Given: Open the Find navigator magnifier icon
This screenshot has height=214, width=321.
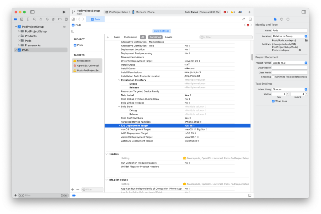Looking at the screenshot, I should point(34,19).
